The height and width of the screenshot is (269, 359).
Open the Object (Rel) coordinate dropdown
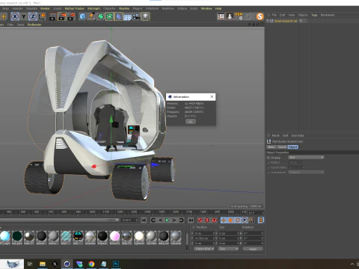204,249
